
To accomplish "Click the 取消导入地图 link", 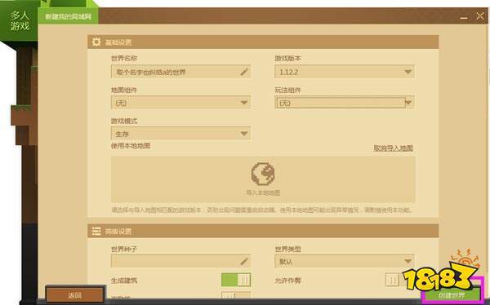I will 393,148.
